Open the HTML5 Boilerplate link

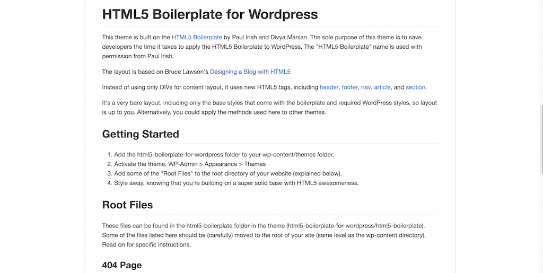coord(197,37)
